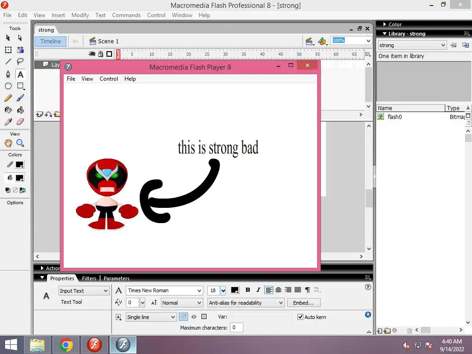Open the Insert menu

58,15
